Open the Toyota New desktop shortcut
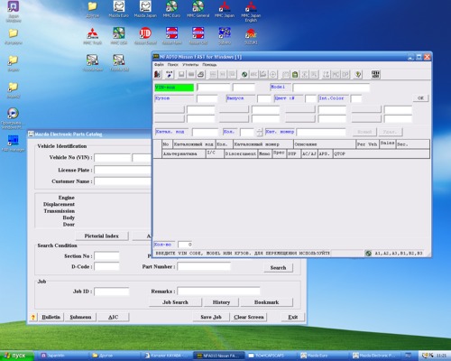Image resolution: width=451 pixels, height=361 pixels. [x=93, y=62]
